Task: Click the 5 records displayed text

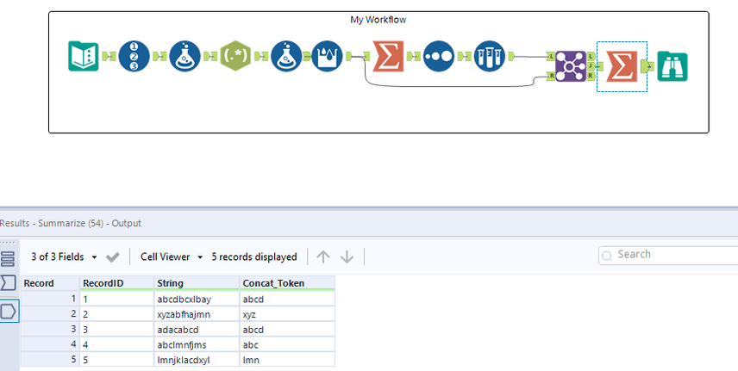Action: pyautogui.click(x=254, y=257)
